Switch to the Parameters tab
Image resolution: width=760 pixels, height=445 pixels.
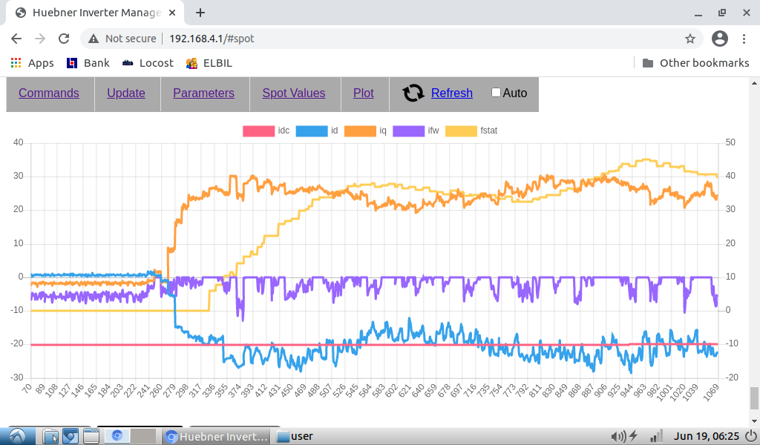[203, 93]
